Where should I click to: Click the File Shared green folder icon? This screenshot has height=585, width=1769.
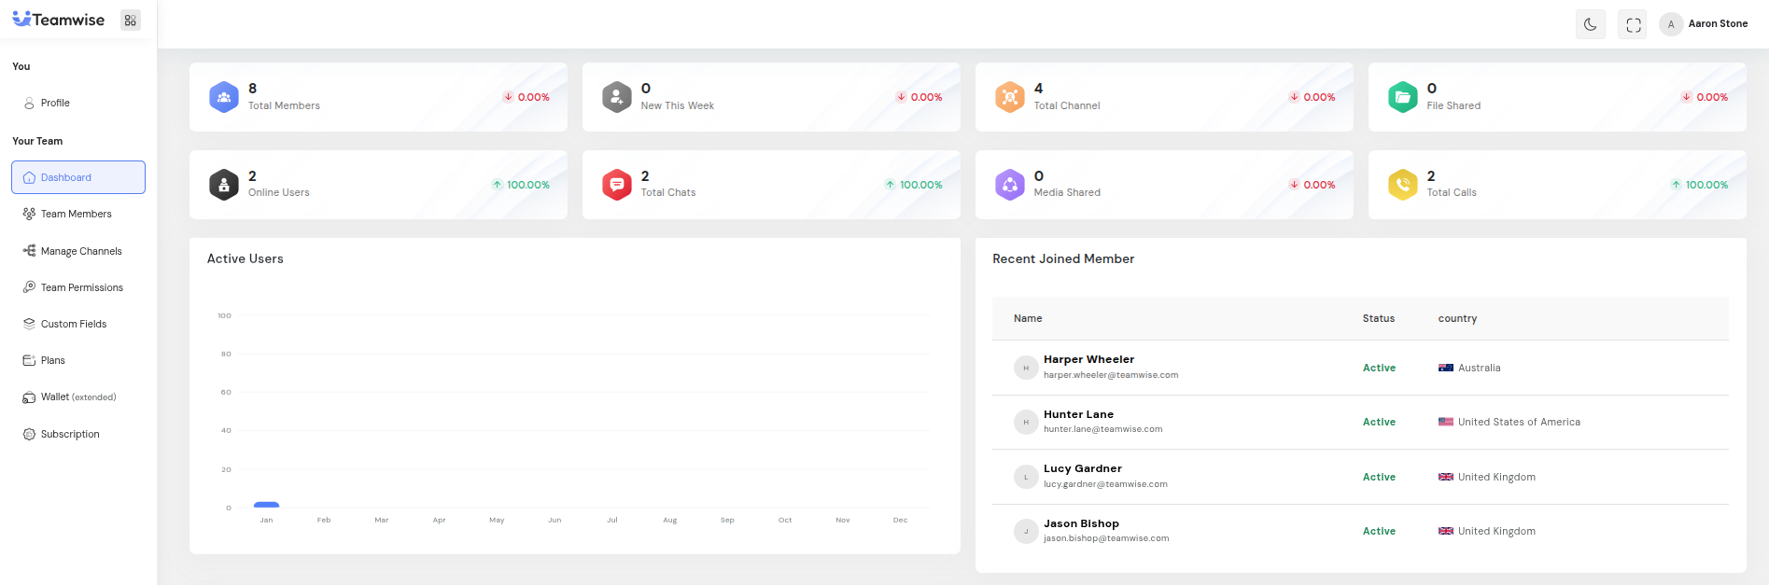1402,97
